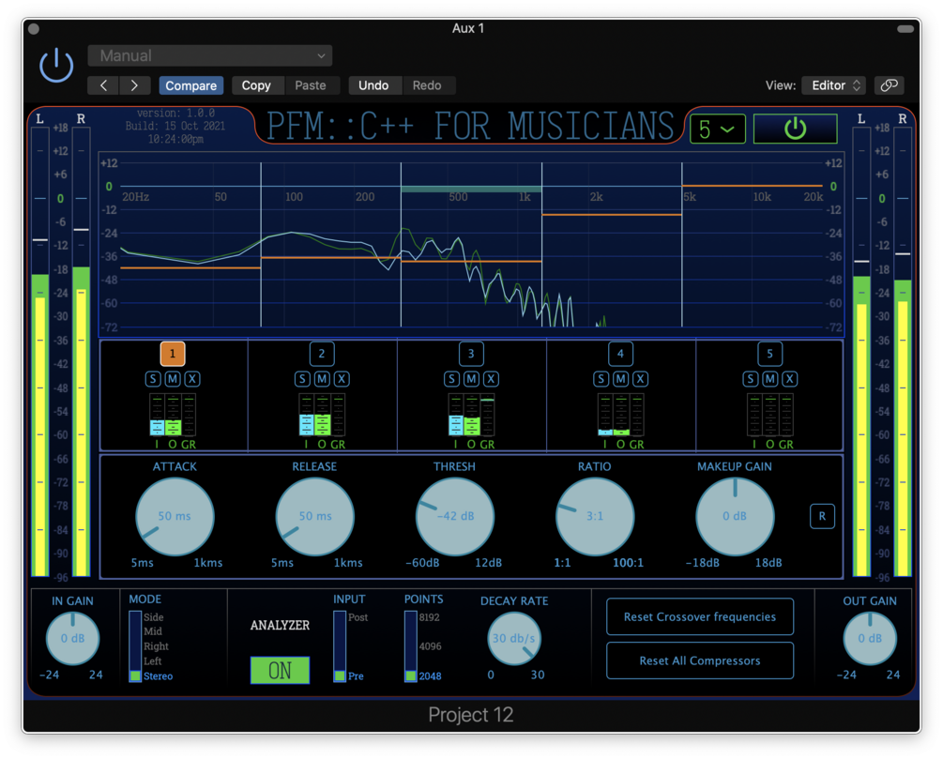This screenshot has width=943, height=759.
Task: Set analyzer input to Post
Action: 357,617
